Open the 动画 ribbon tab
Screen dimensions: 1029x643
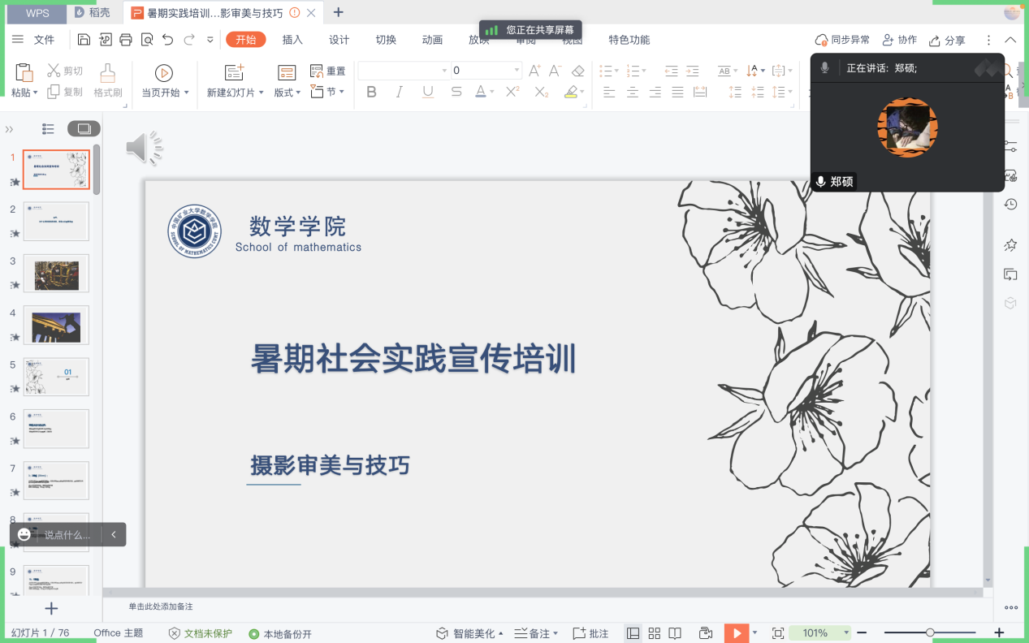pyautogui.click(x=432, y=40)
